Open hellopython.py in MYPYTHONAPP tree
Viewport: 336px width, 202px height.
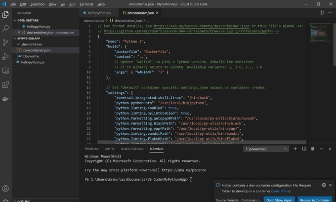(x=33, y=62)
